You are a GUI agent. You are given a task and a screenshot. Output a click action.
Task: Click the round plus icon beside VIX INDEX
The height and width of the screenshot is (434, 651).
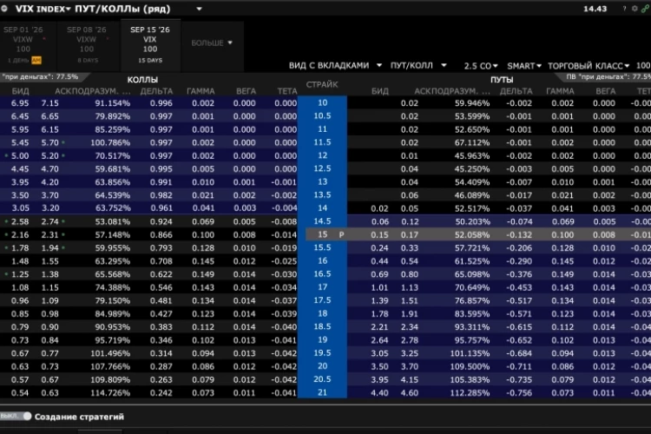point(4,9)
